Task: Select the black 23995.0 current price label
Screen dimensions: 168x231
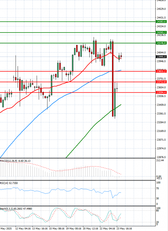Action: click(161, 57)
